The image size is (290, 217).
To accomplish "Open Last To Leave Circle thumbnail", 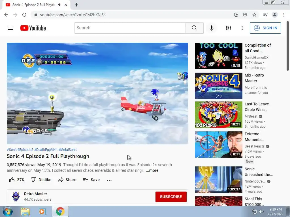I will pyautogui.click(x=218, y=115).
